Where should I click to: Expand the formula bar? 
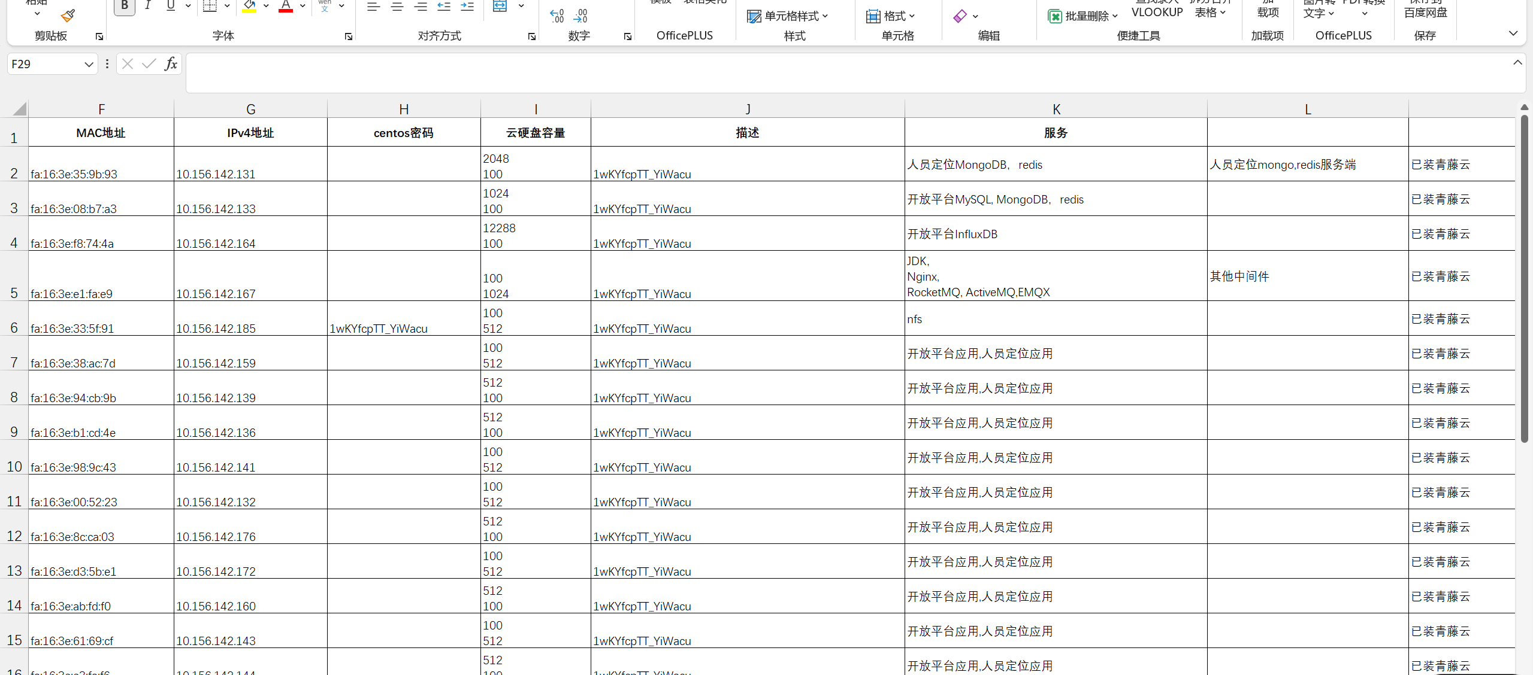1517,62
